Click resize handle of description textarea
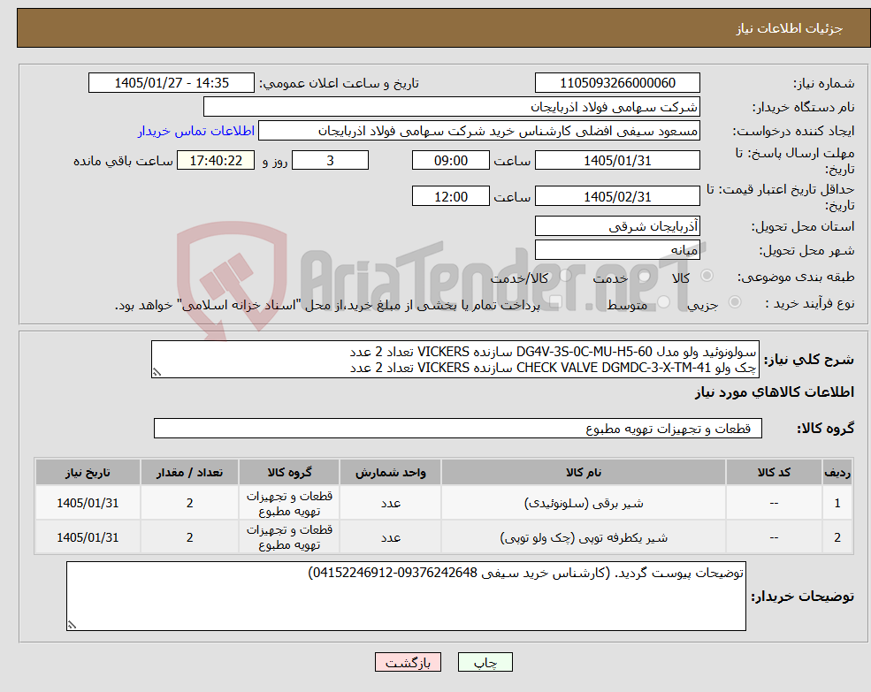Image resolution: width=871 pixels, height=692 pixels. [157, 373]
